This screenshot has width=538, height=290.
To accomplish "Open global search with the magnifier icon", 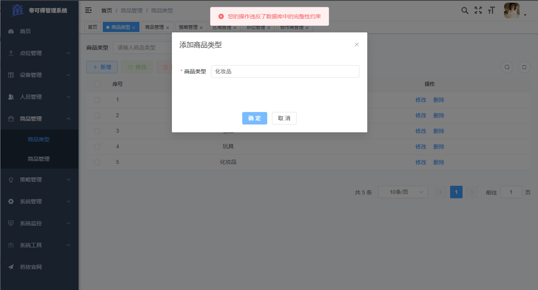I will click(465, 11).
